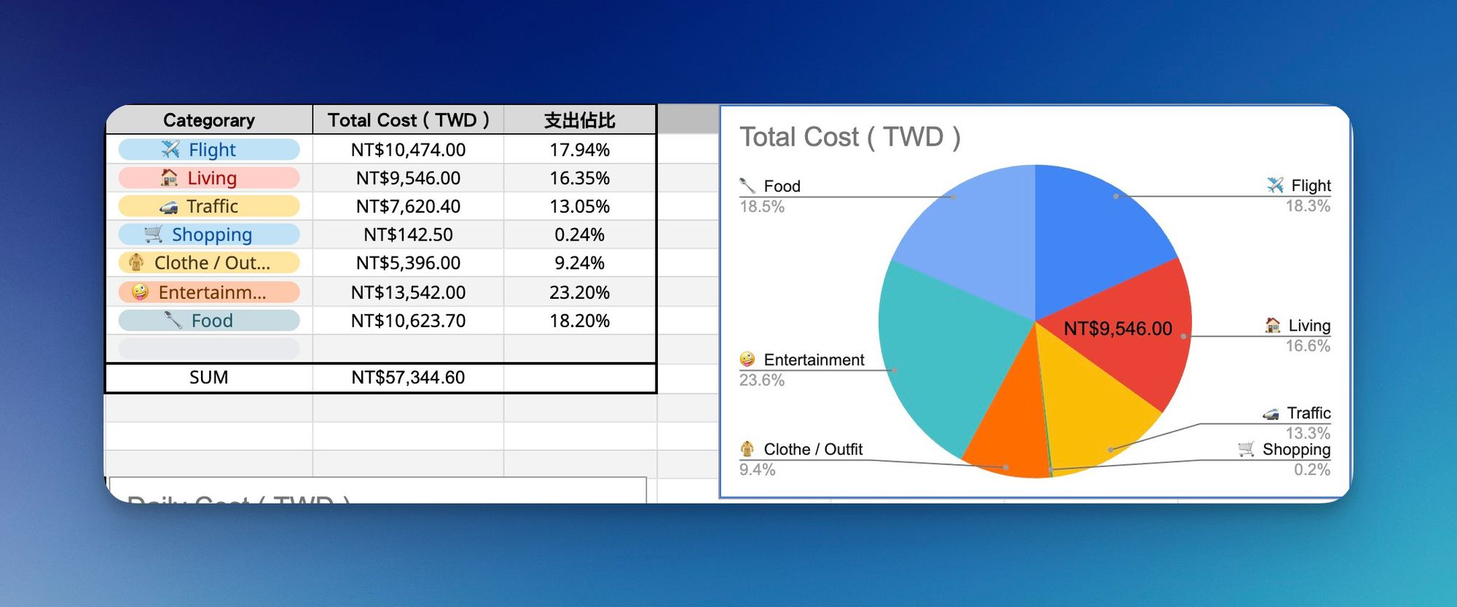This screenshot has height=607, width=1457.
Task: Click the coat icon beside Clothe / Outfit label
Action: 747,449
